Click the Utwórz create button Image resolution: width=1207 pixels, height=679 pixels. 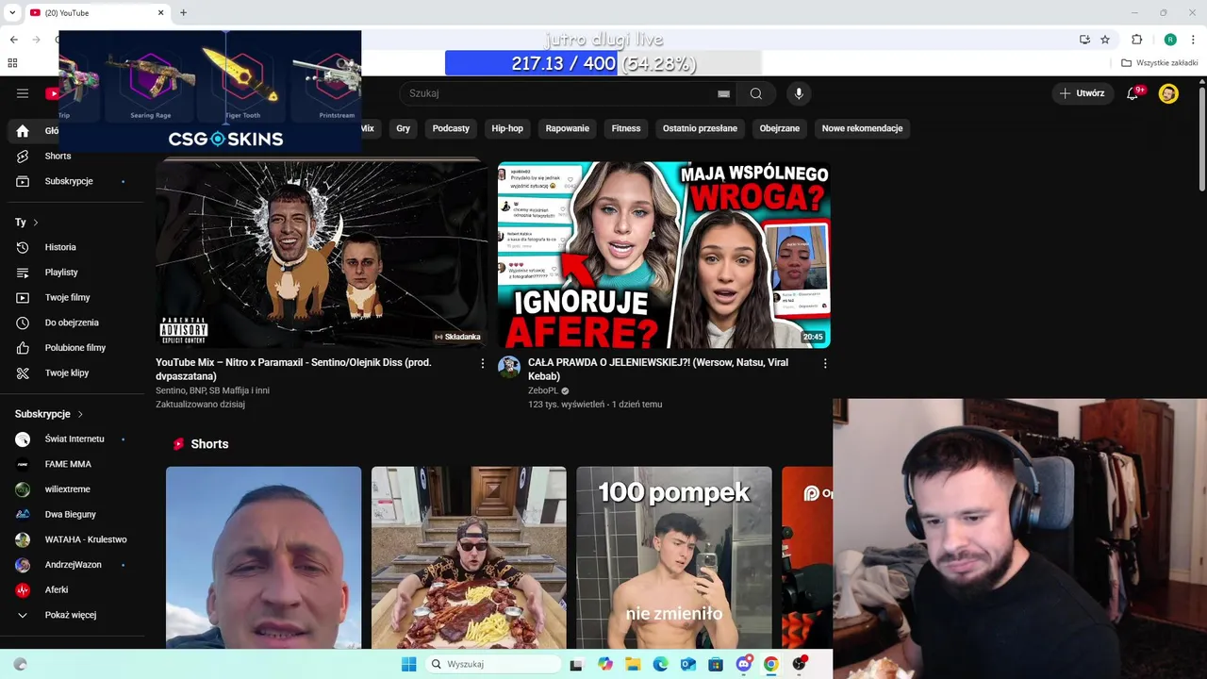pyautogui.click(x=1083, y=93)
